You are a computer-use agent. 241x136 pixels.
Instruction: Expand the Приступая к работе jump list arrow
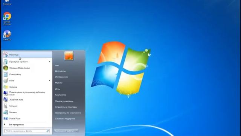(x=50, y=62)
